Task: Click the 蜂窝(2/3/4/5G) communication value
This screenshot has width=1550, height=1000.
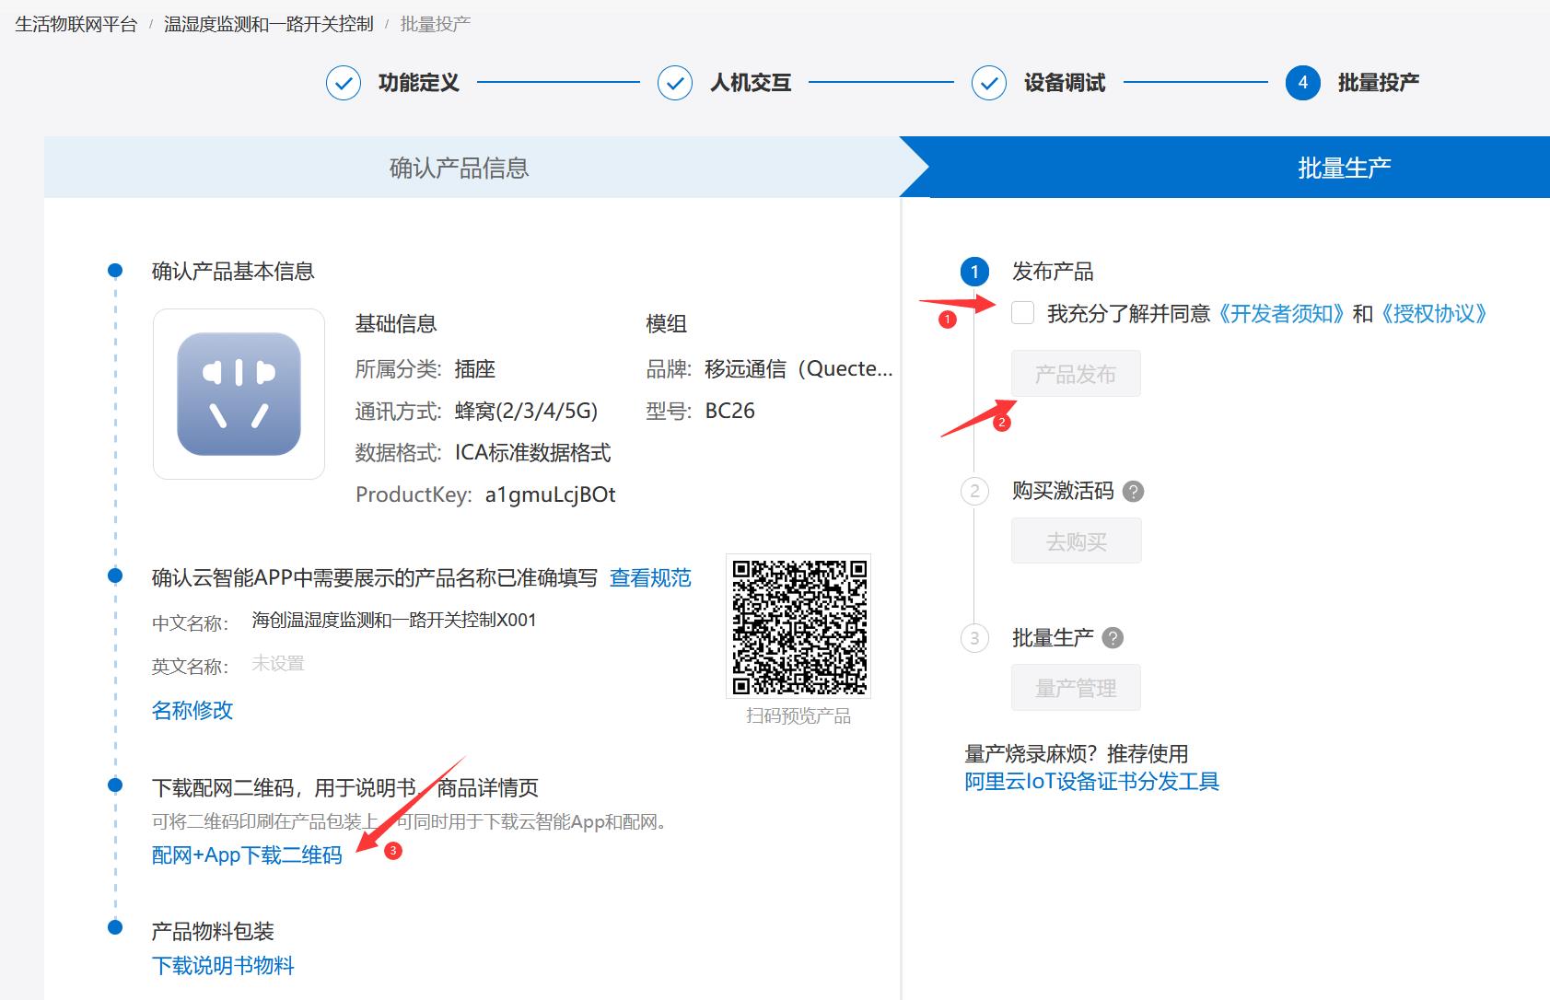Action: [527, 411]
